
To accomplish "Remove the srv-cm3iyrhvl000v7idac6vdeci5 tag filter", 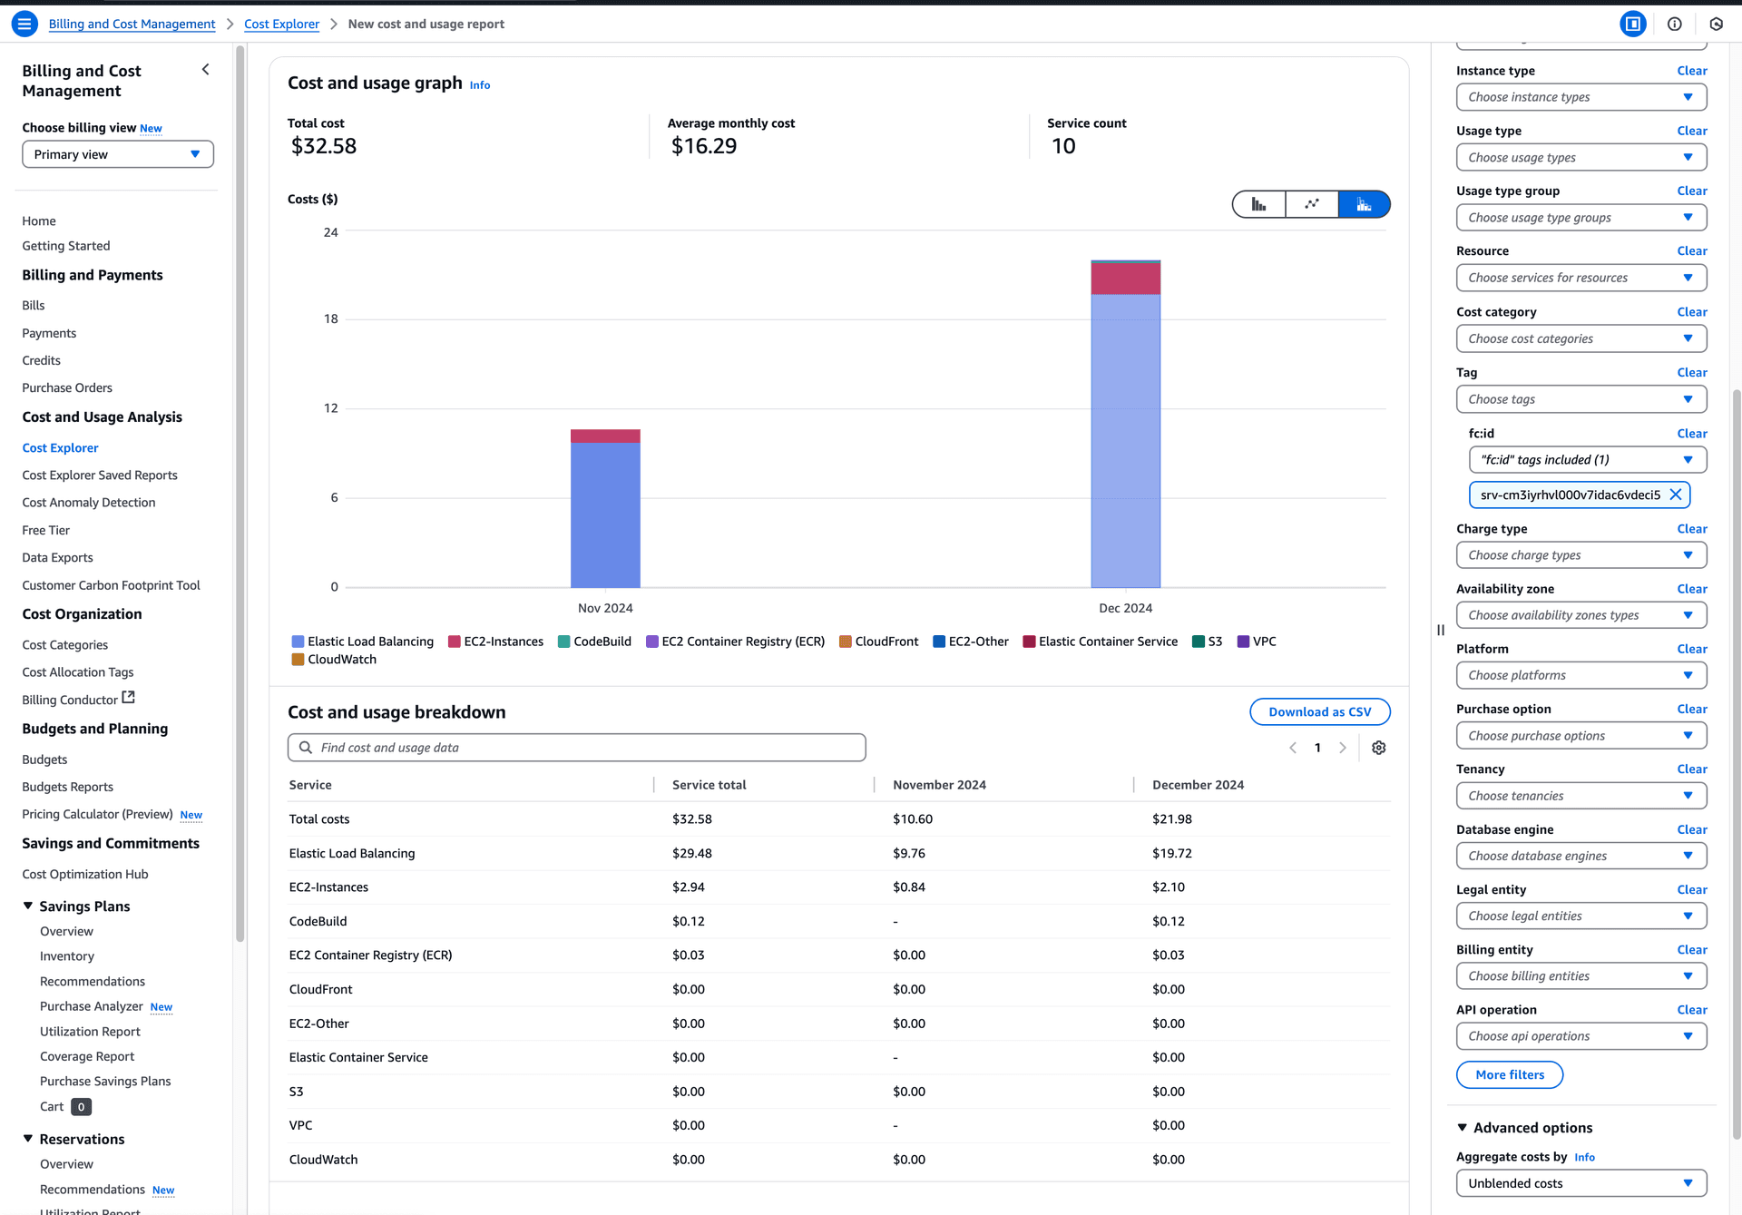I will pos(1676,495).
